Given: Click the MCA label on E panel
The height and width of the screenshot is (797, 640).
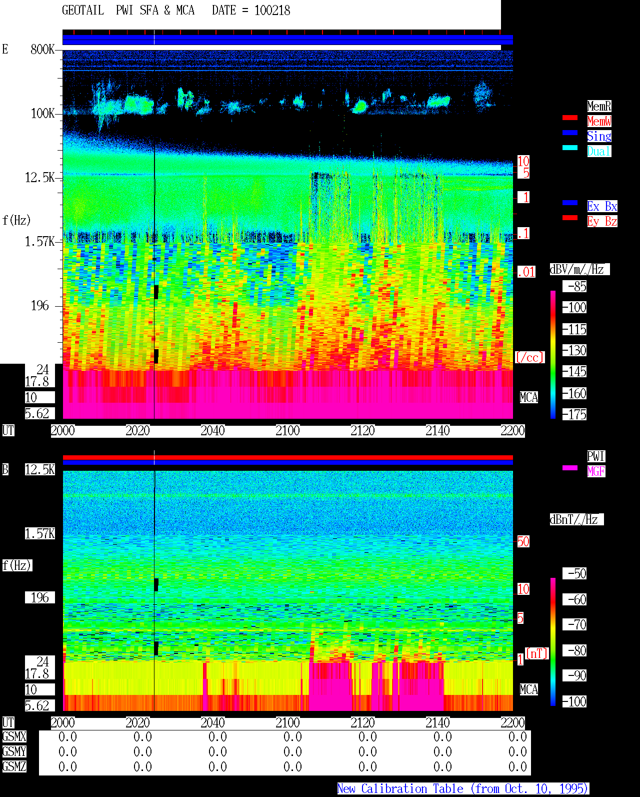Looking at the screenshot, I should point(529,398).
